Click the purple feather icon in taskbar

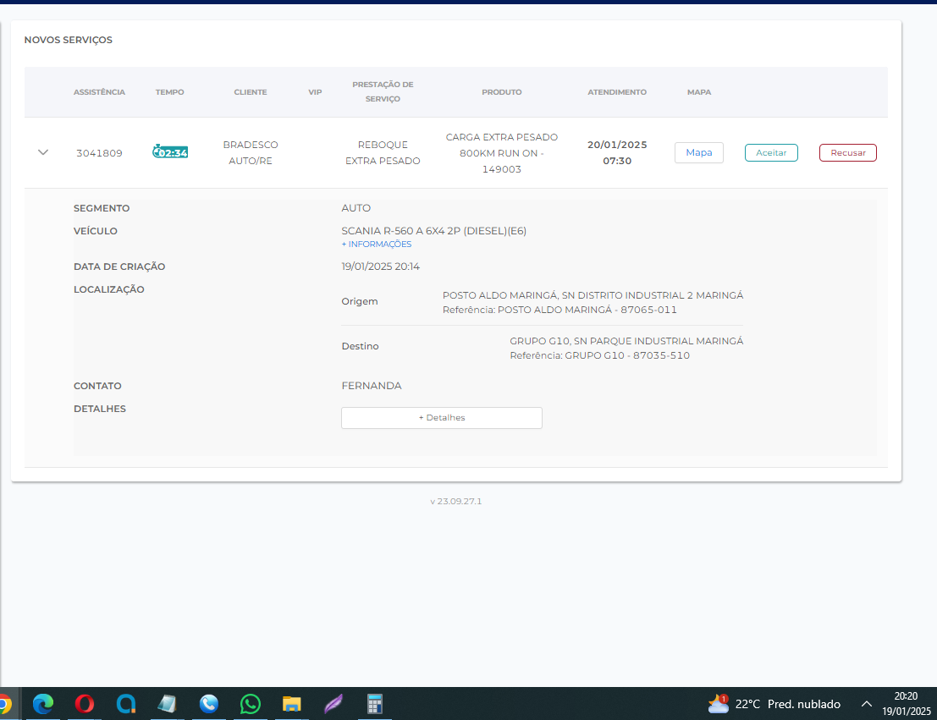tap(333, 703)
